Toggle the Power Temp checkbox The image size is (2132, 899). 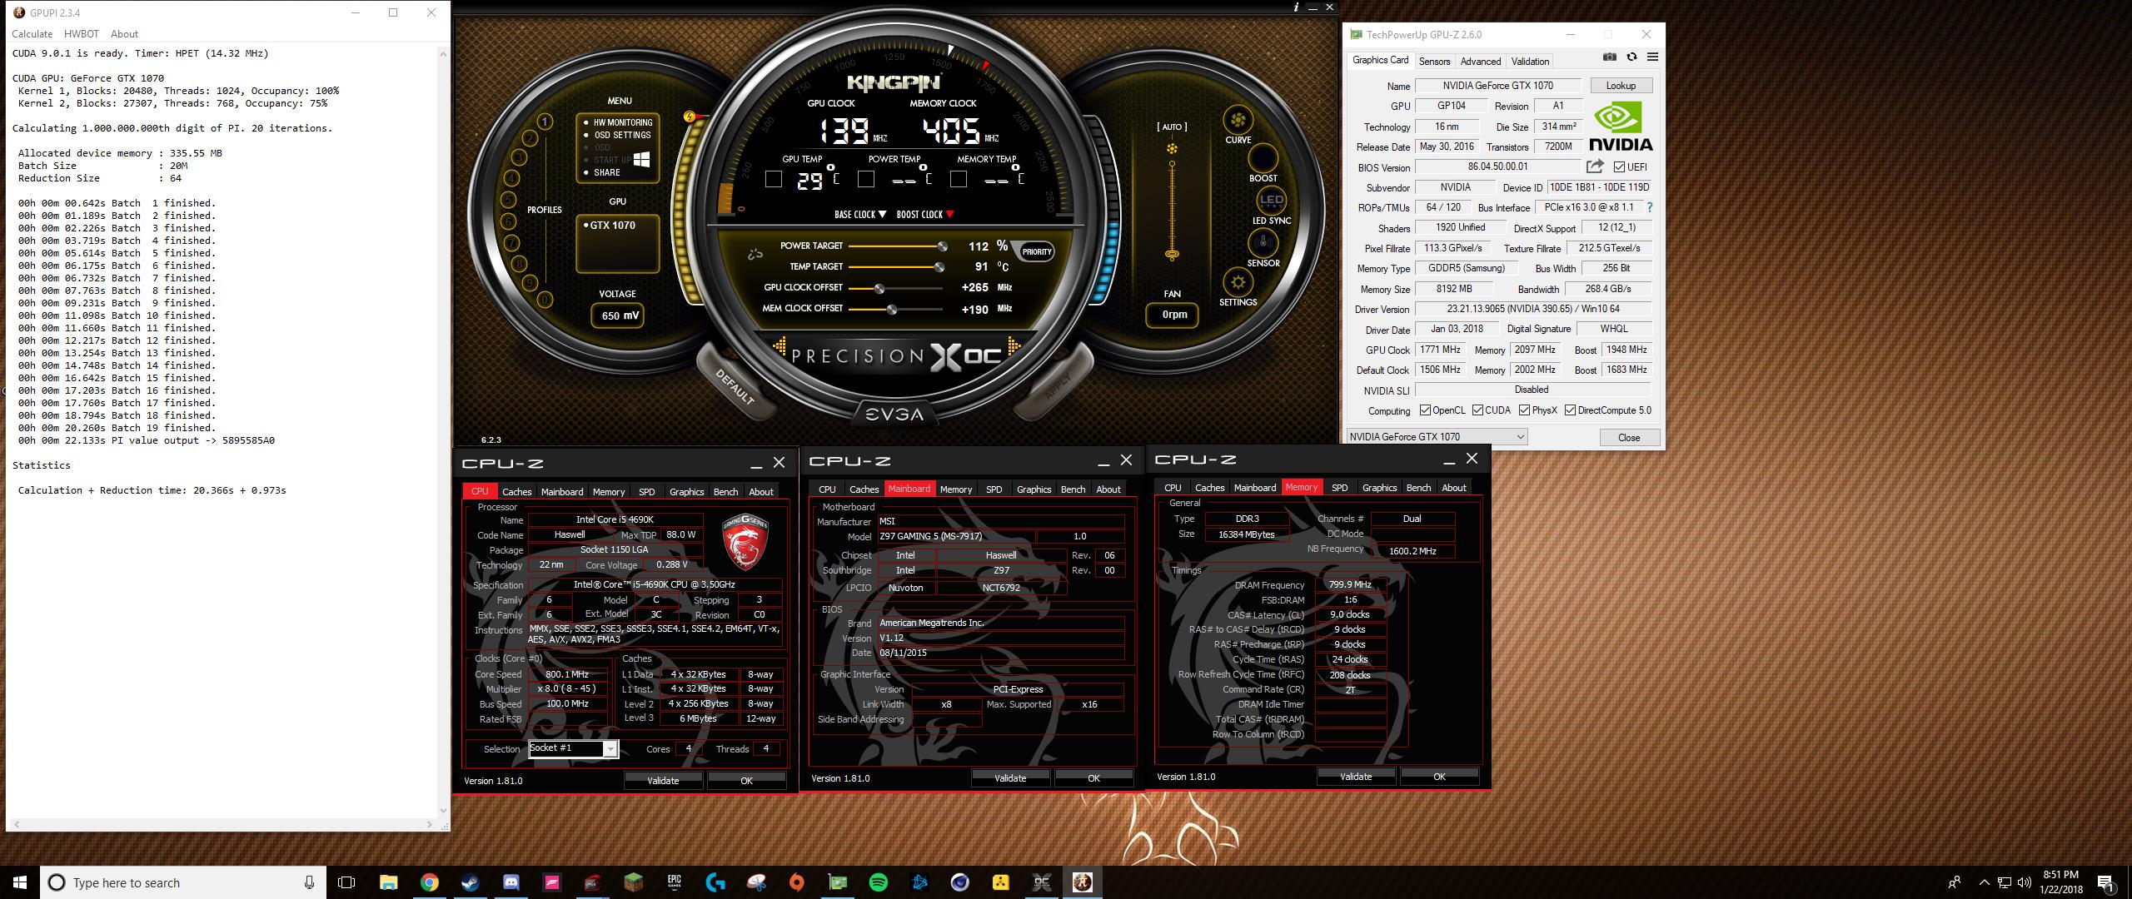[x=866, y=179]
